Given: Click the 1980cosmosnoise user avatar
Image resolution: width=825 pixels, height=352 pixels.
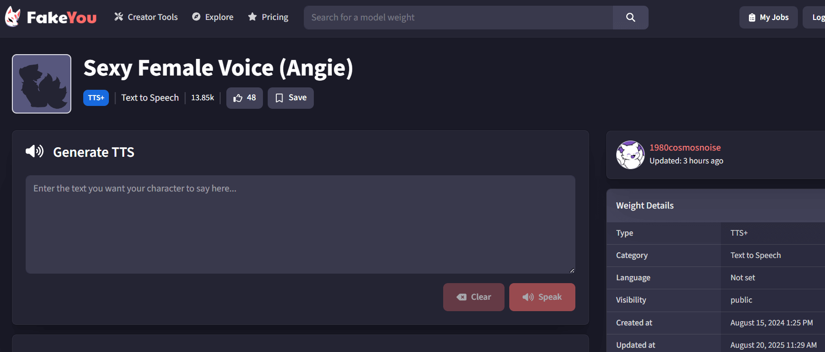Looking at the screenshot, I should pos(631,155).
